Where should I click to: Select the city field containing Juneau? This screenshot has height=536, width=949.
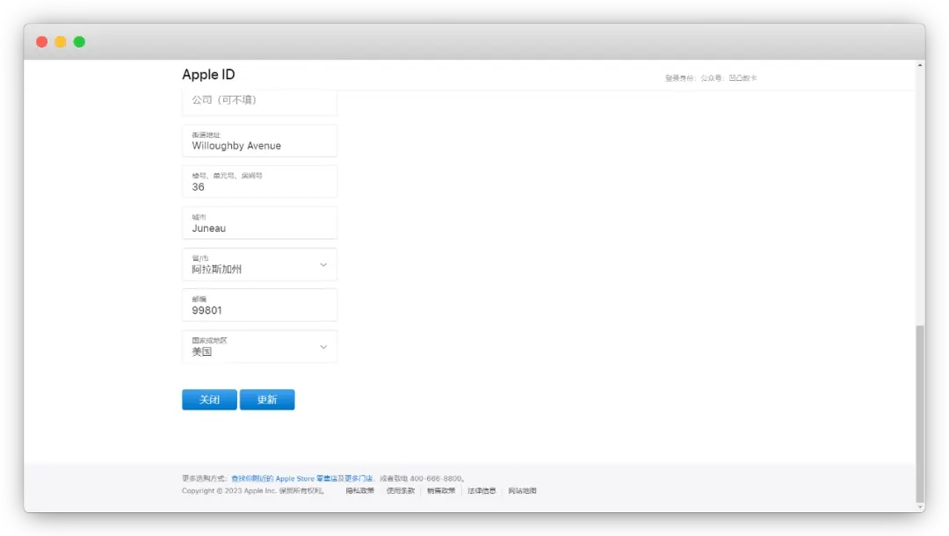tap(259, 222)
